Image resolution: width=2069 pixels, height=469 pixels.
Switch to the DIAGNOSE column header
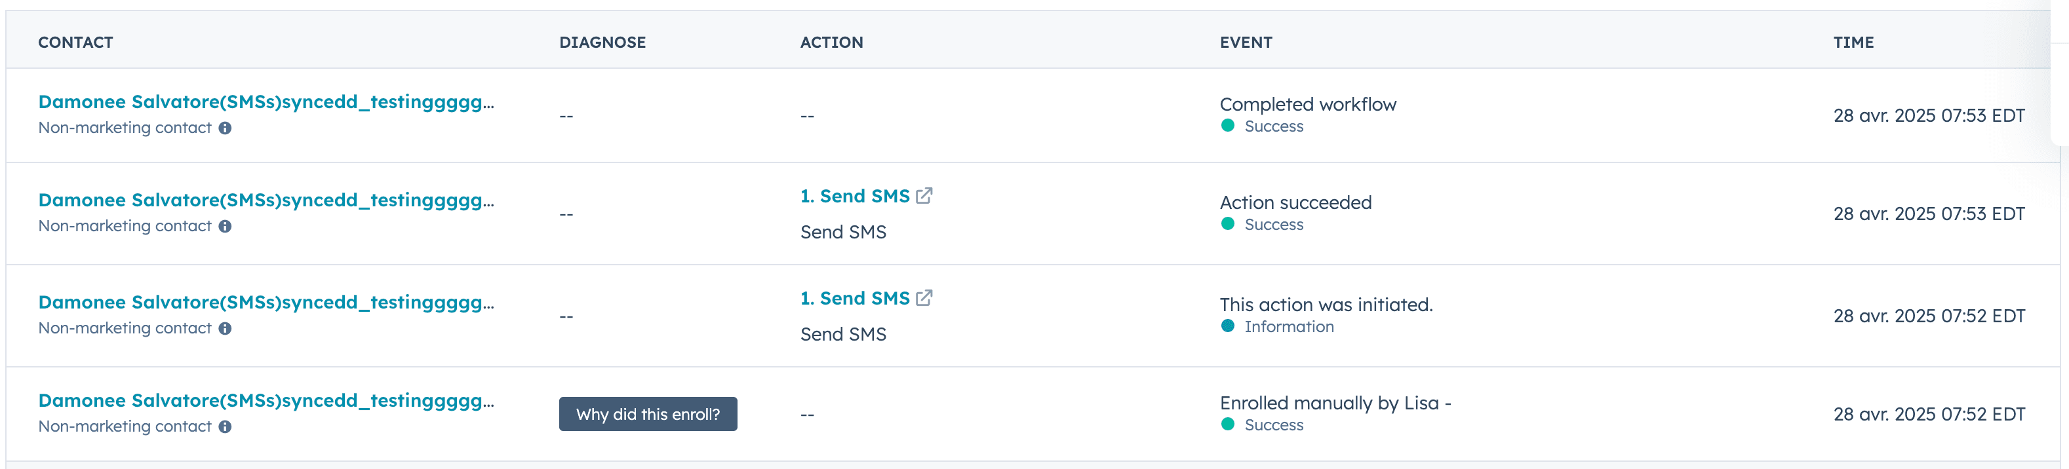click(x=602, y=42)
